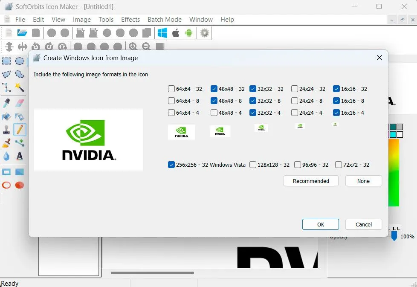Select the Brush tool
Viewport: 417px width, 287px height.
click(6, 143)
